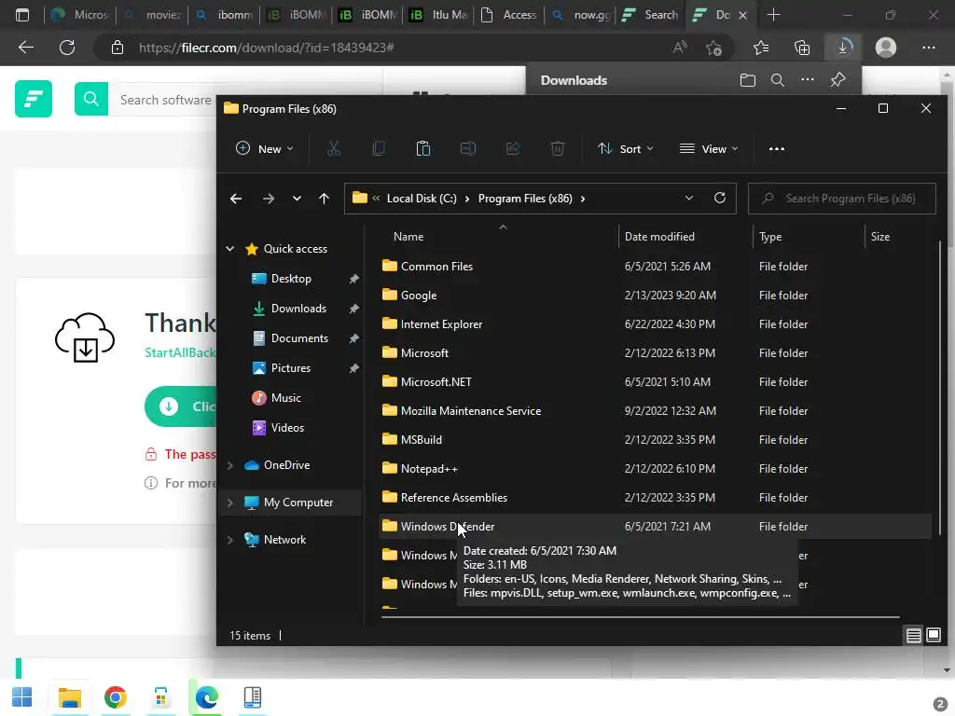The width and height of the screenshot is (955, 716).
Task: Open Edge Settings and more menu
Action: tap(928, 48)
